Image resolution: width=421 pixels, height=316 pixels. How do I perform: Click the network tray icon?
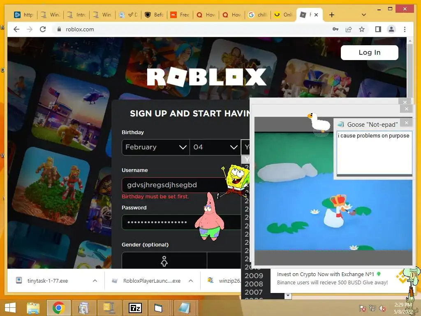372,308
